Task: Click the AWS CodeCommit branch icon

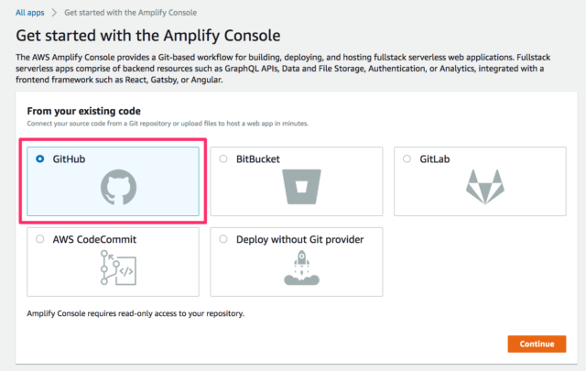Action: [x=118, y=267]
